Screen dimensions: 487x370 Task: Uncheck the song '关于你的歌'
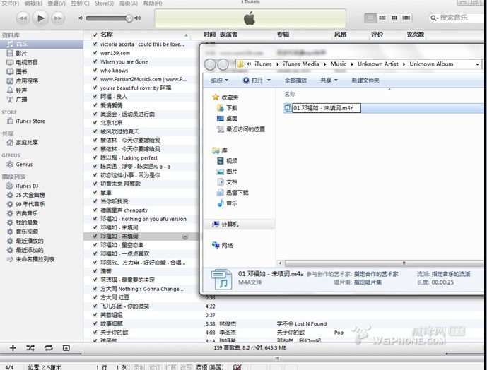(95, 332)
